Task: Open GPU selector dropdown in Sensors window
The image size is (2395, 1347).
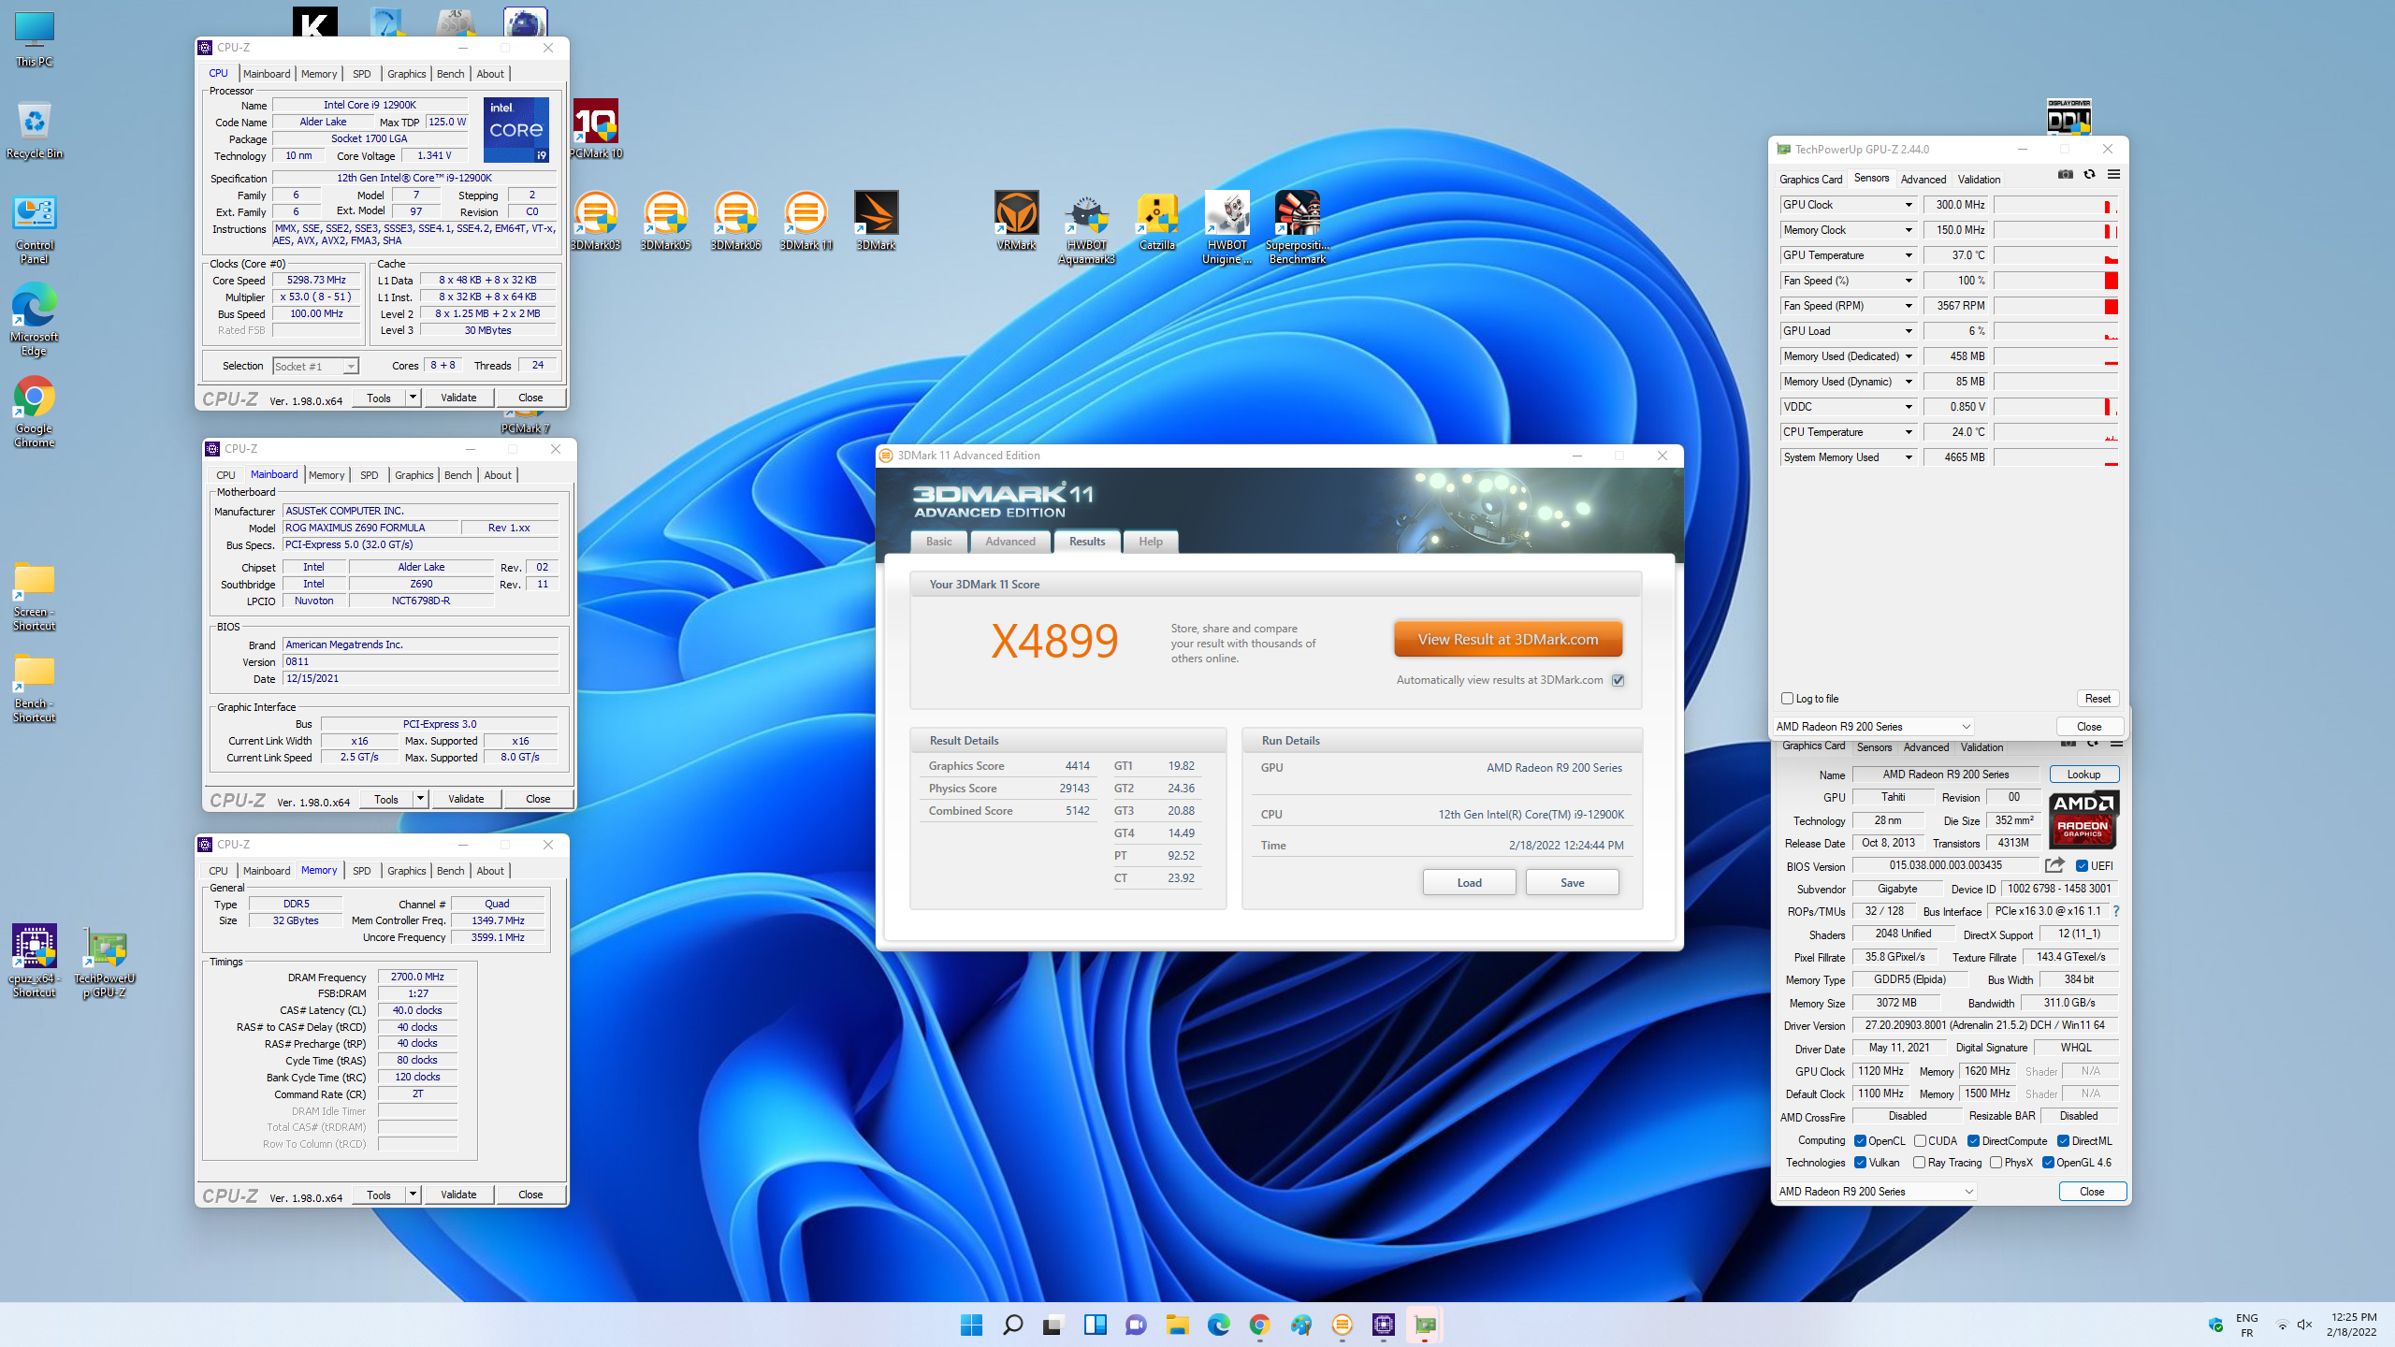Action: point(1874,727)
